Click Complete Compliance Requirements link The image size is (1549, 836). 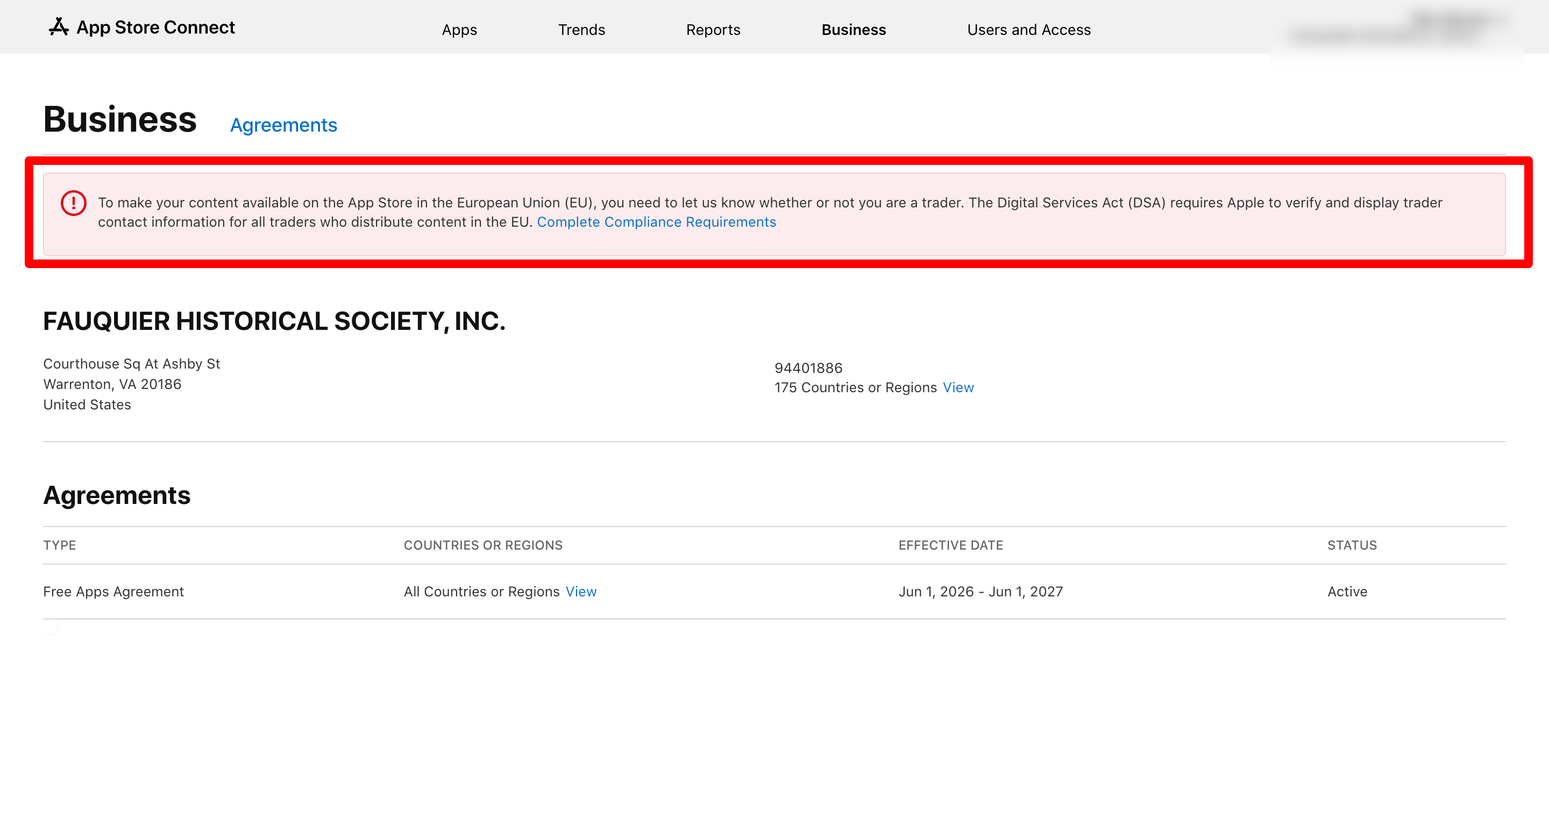click(x=656, y=222)
